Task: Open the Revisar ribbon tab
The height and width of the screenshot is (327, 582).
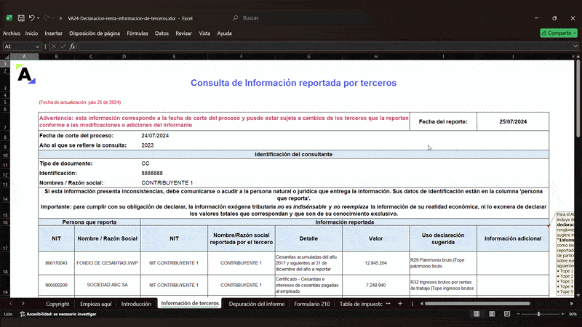Action: pos(184,33)
